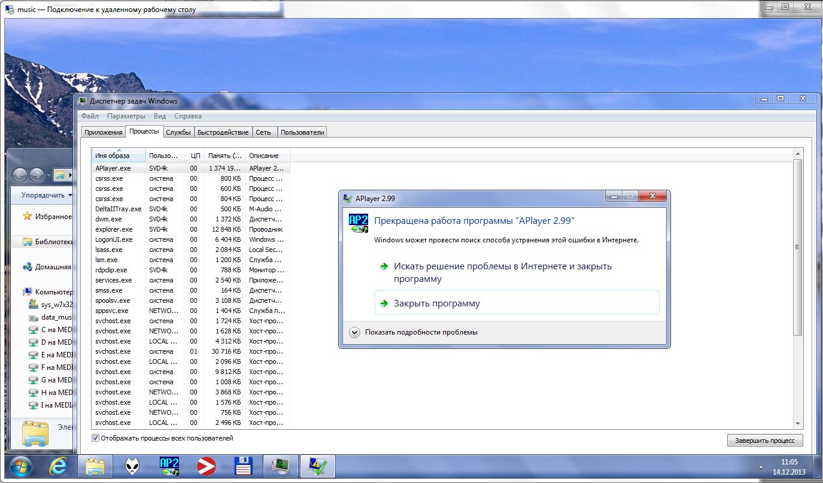Launch Internet Explorer from the taskbar

tap(58, 466)
